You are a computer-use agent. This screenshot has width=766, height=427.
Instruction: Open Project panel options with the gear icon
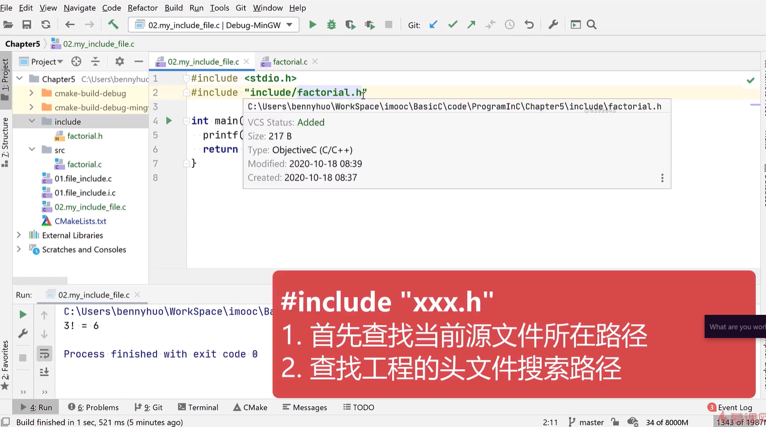119,61
